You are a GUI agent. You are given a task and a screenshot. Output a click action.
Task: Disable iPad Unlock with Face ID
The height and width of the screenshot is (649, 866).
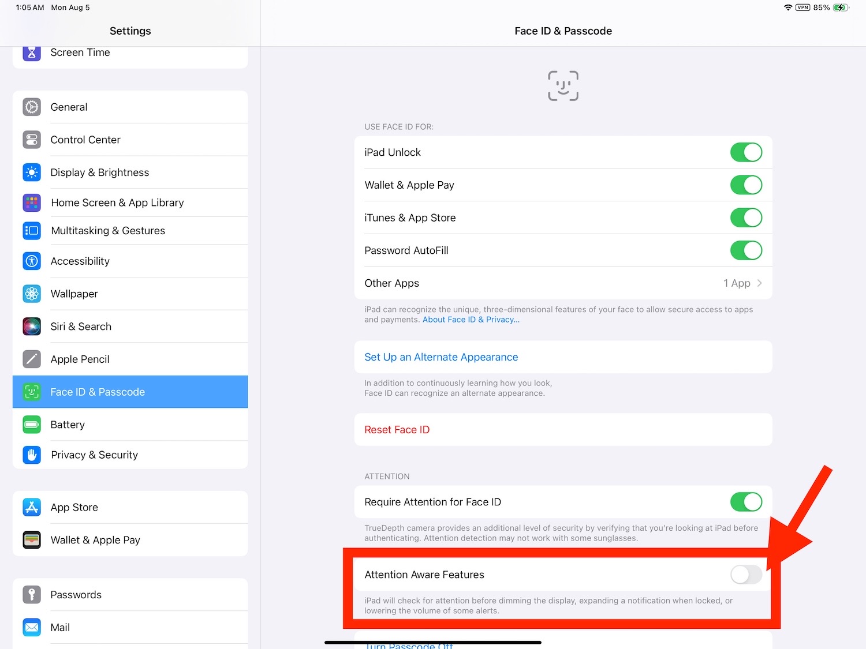point(746,152)
